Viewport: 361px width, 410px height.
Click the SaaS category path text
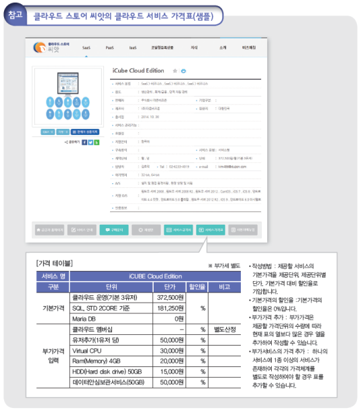174,84
